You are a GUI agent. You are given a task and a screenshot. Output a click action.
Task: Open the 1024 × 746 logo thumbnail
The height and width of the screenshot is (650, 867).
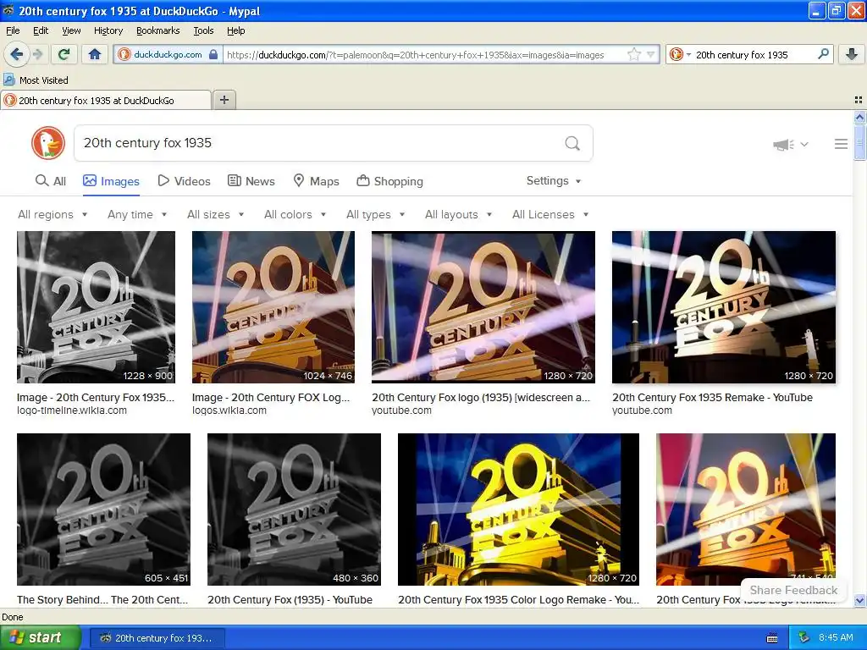pyautogui.click(x=273, y=307)
